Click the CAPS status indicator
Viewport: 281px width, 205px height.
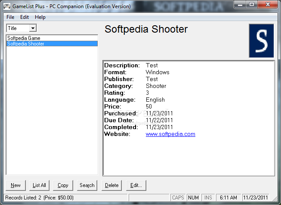(178, 198)
